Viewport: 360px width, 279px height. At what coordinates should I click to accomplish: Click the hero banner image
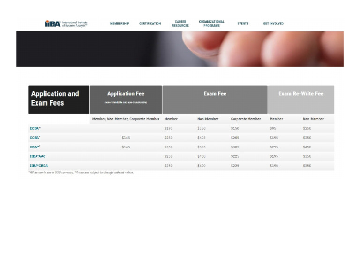(x=180, y=49)
